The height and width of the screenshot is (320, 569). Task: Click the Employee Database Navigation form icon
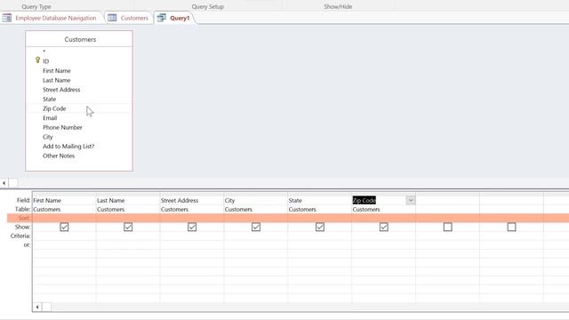click(7, 18)
